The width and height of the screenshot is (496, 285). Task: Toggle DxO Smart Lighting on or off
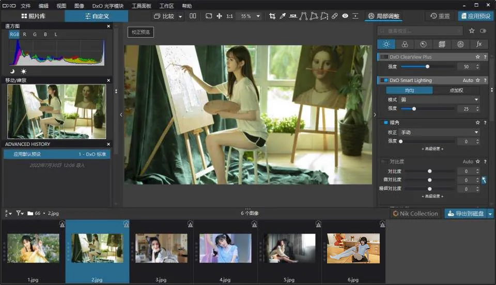(384, 80)
